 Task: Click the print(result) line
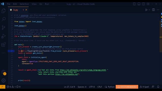[x=24, y=80]
